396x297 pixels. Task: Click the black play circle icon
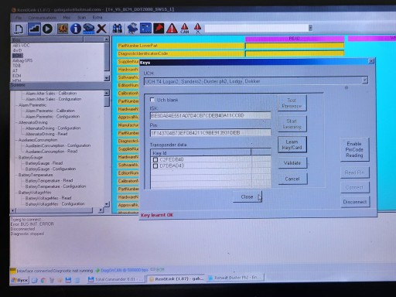tap(47, 29)
